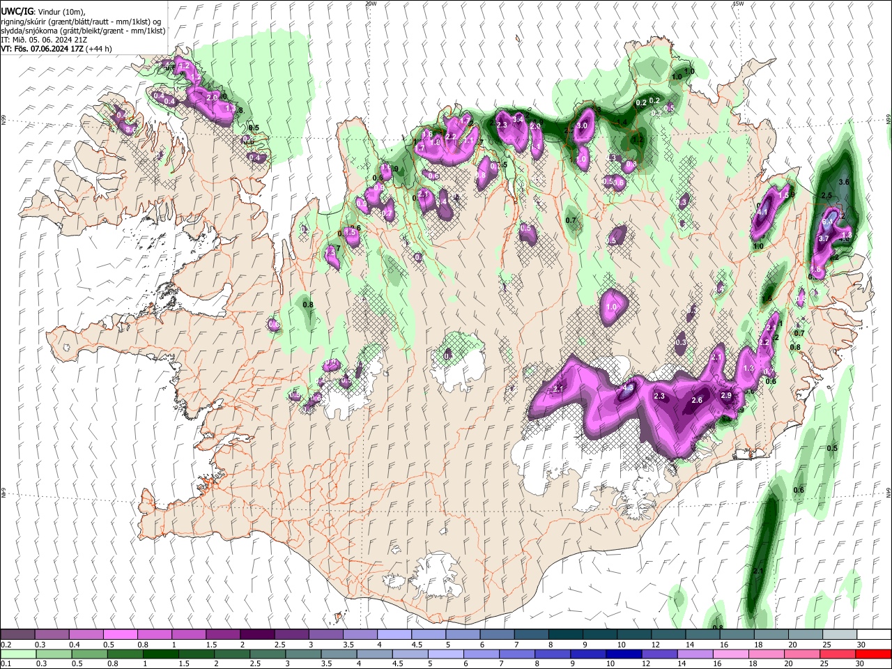Click the "0.1" label under the lower legend
The width and height of the screenshot is (892, 669).
pos(6,663)
